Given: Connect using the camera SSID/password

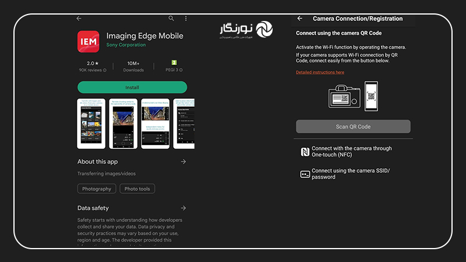Looking at the screenshot, I should pos(351,174).
